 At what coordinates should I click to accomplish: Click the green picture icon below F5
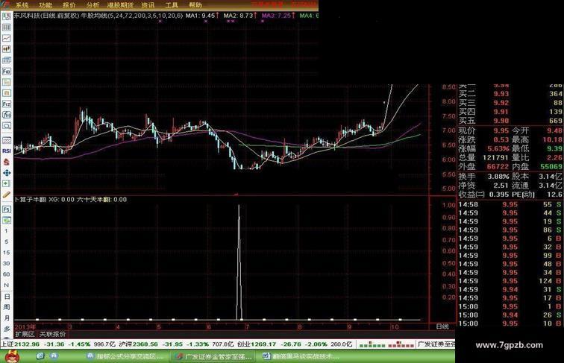tap(7, 220)
